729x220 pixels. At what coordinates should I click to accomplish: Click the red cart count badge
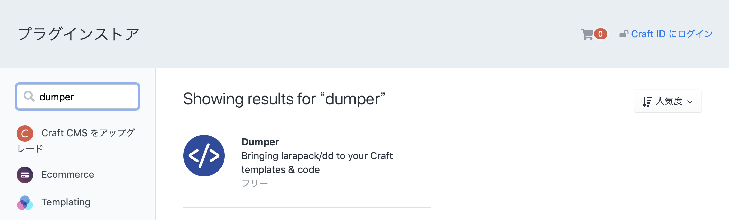[601, 34]
